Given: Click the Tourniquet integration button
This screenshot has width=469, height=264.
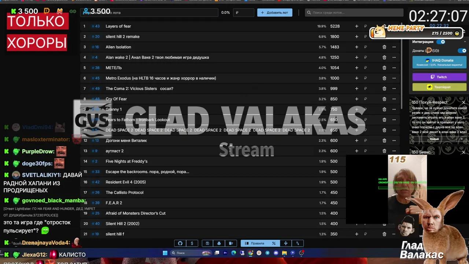Looking at the screenshot, I should 439,87.
